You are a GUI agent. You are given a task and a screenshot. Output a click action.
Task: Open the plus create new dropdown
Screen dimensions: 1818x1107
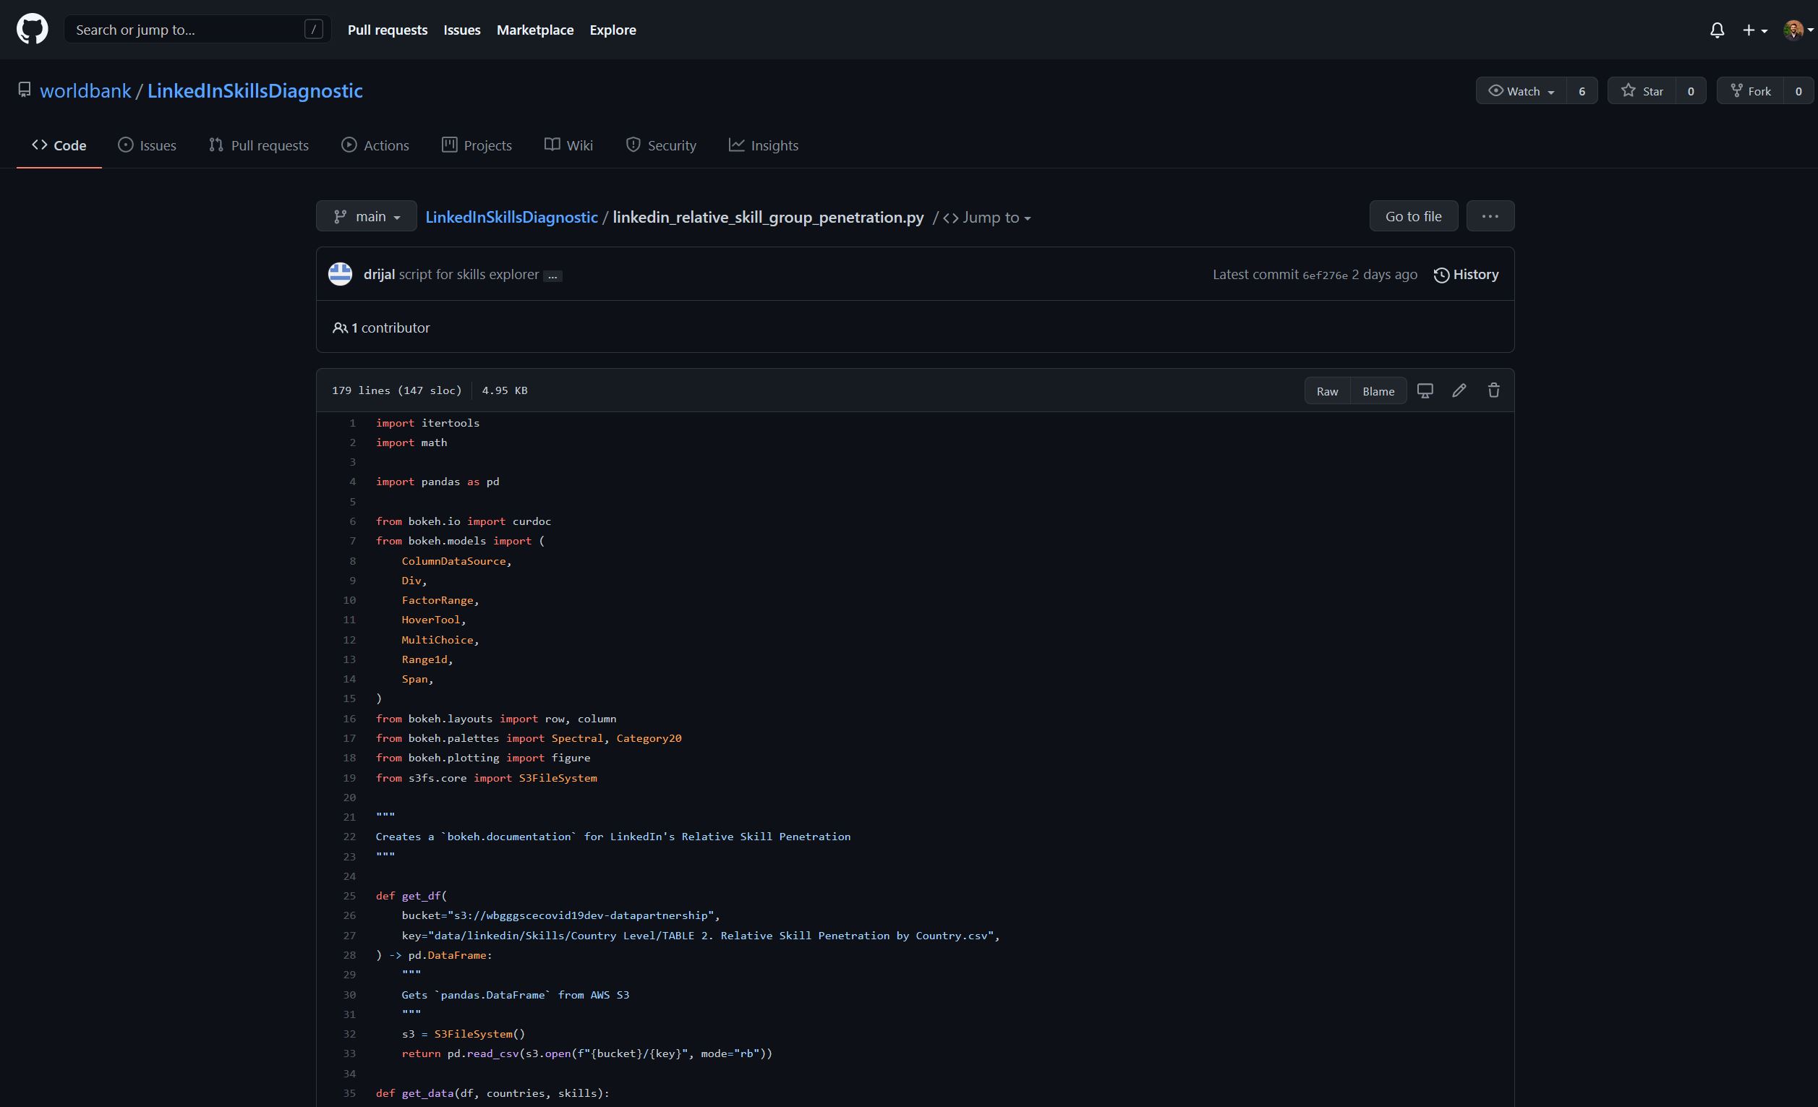coord(1754,30)
